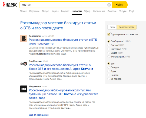This screenshot has width=146, height=118.
Task: Select the Сообщения radio button
Action: pos(109,41)
